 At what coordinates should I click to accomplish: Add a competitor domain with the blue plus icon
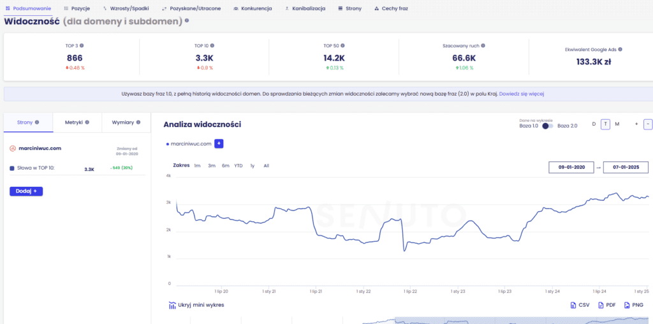219,144
